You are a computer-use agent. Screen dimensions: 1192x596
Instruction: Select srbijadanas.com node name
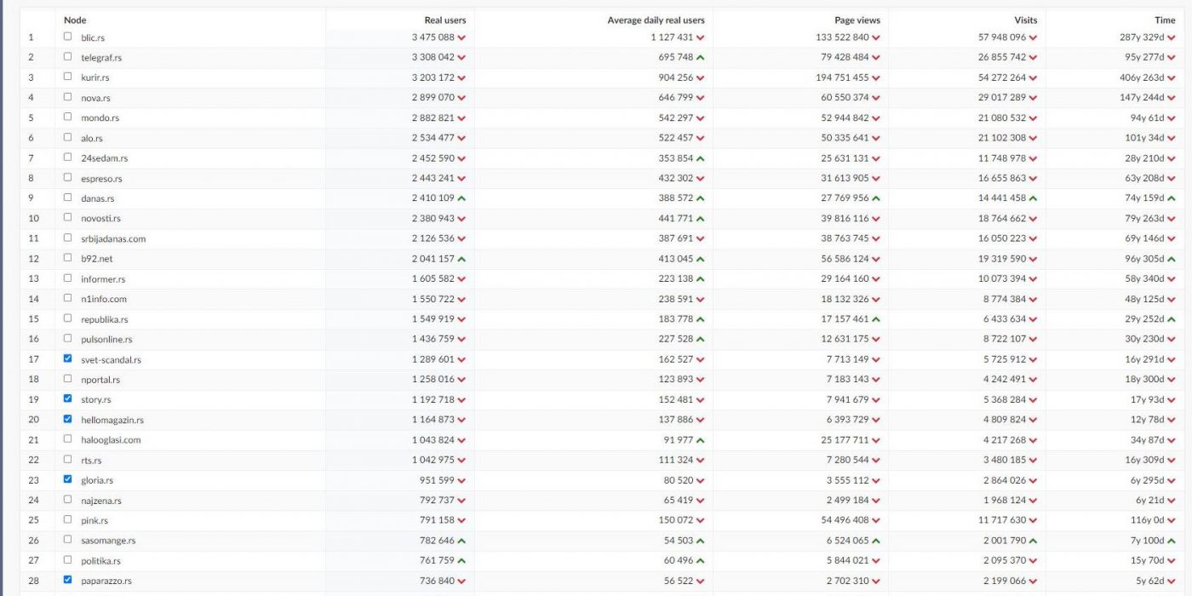click(113, 239)
